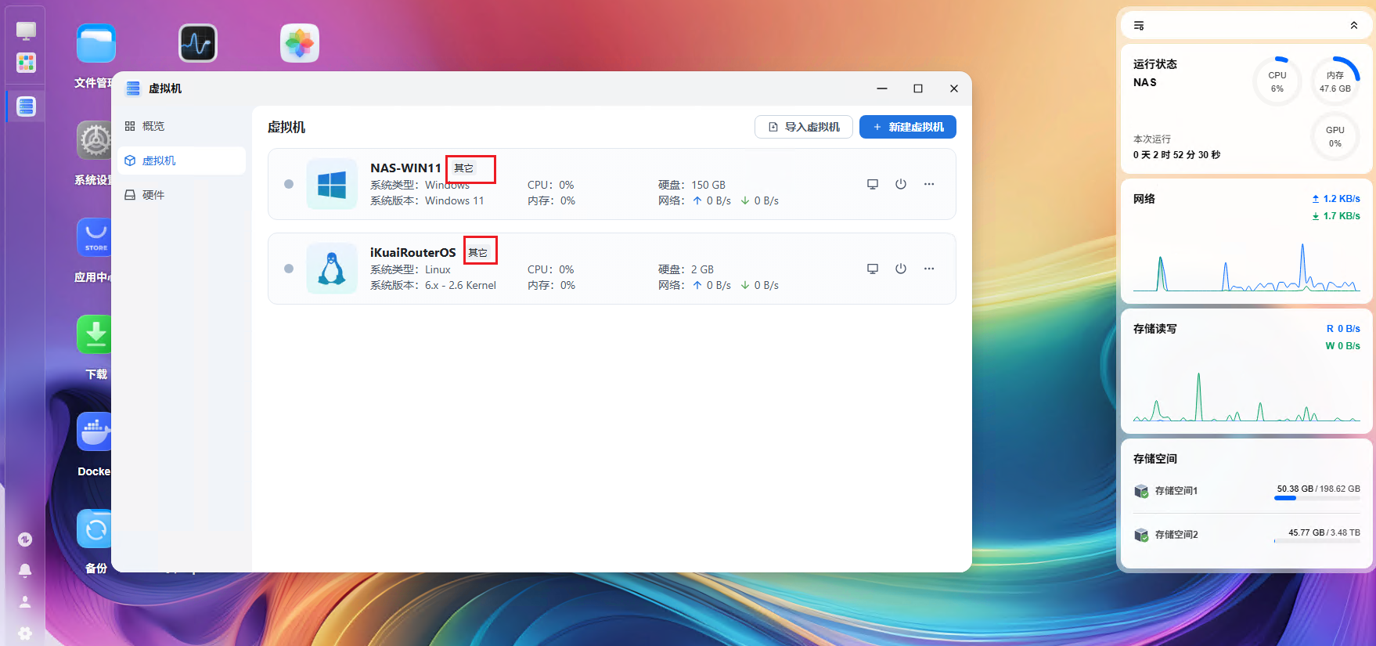Screen dimensions: 1376x646
Task: Click the desktop monitor icon in the dock
Action: pyautogui.click(x=26, y=31)
